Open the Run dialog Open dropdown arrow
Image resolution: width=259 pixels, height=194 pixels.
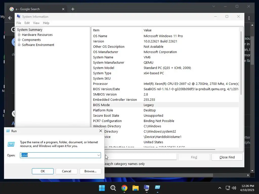[98, 155]
